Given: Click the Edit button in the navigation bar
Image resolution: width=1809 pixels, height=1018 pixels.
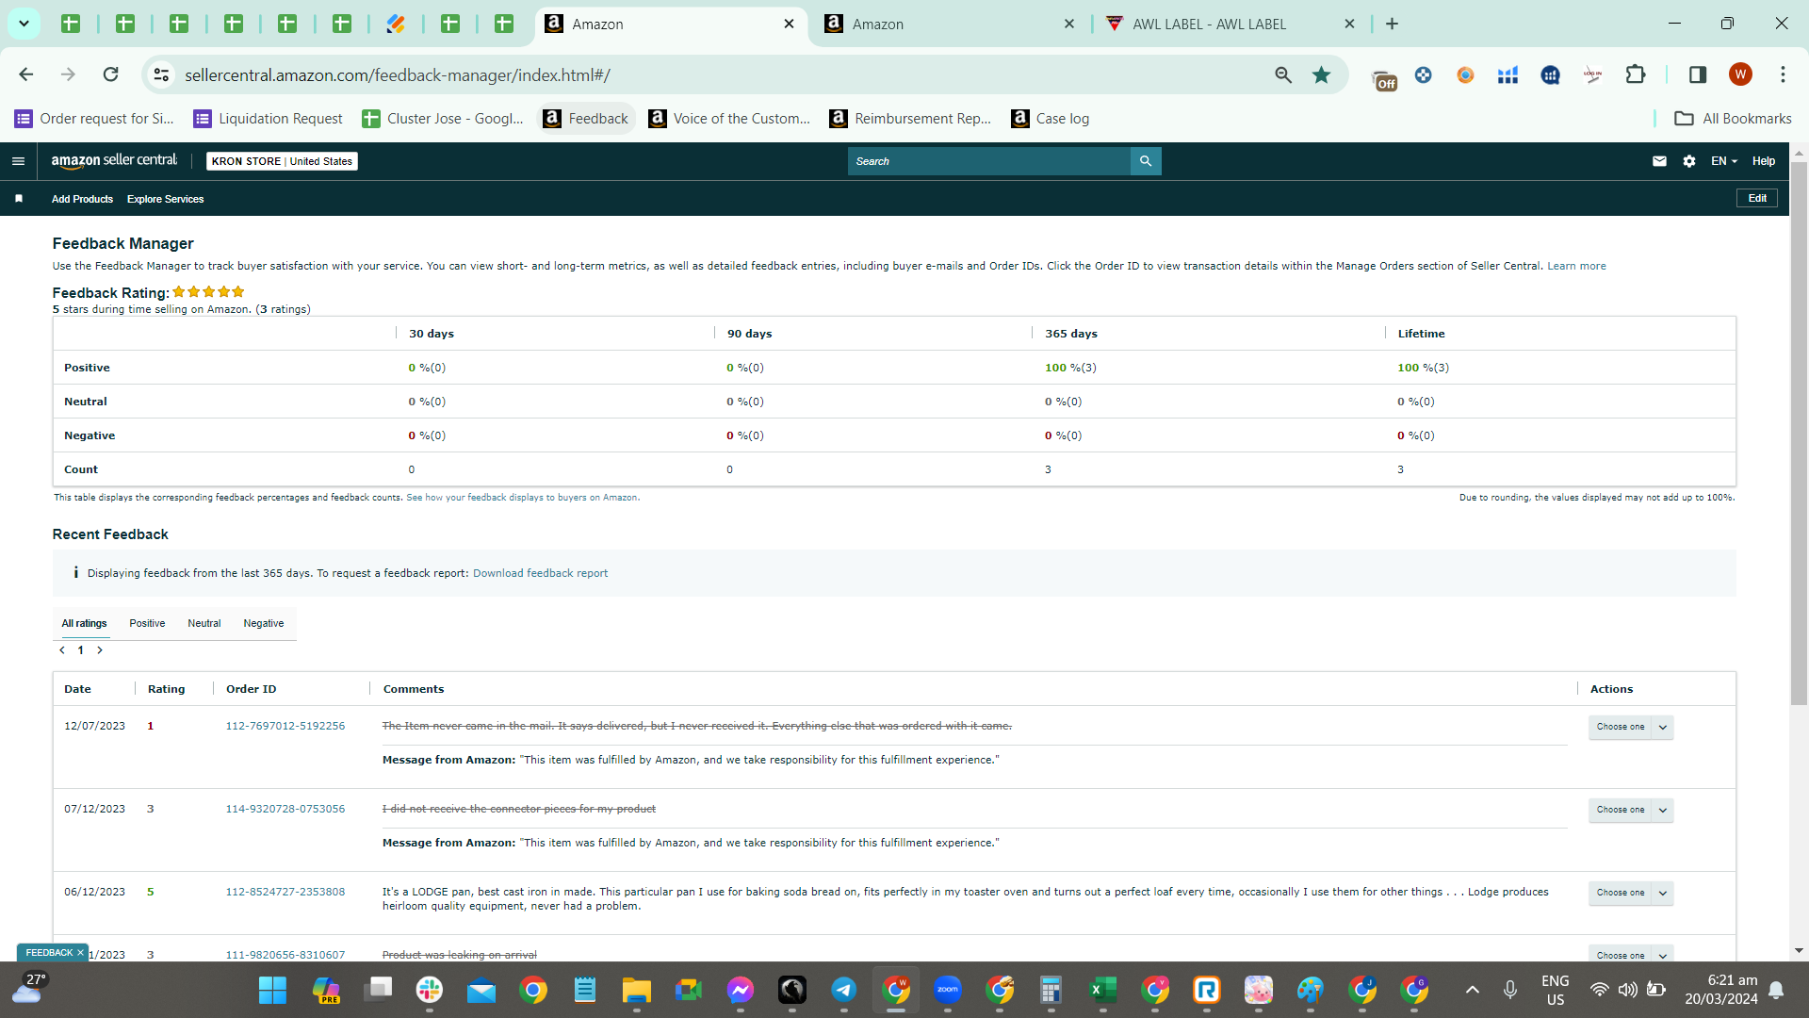Looking at the screenshot, I should [1757, 198].
